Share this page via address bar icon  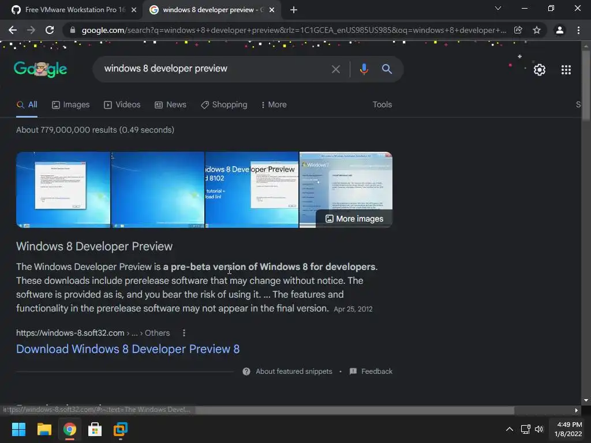tap(518, 30)
